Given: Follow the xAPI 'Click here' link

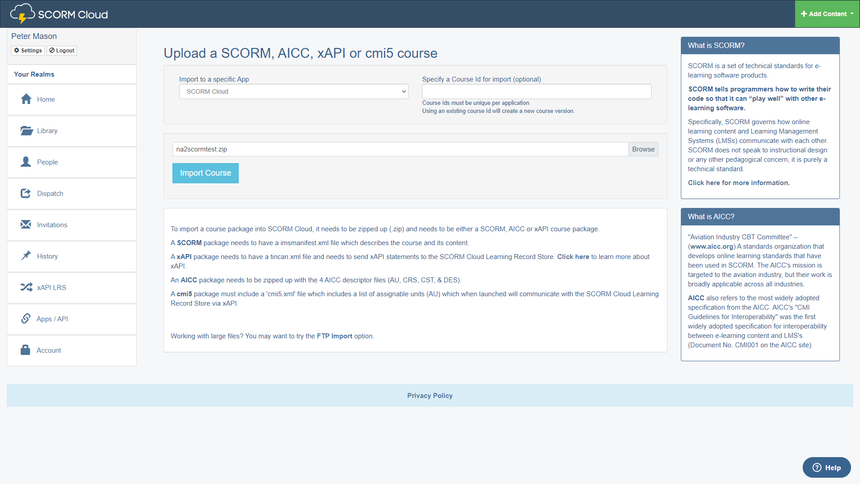Looking at the screenshot, I should (x=573, y=257).
